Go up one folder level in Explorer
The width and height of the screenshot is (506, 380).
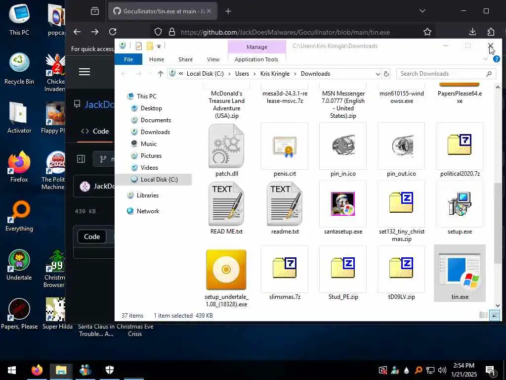pos(161,74)
